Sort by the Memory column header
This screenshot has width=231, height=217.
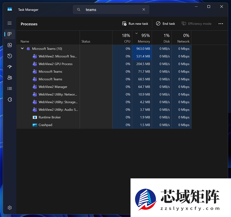tap(142, 38)
